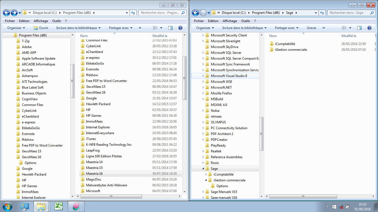Image resolution: width=378 pixels, height=212 pixels.
Task: Open the Partager avec dropdown in the Sage window
Action: (x=287, y=28)
